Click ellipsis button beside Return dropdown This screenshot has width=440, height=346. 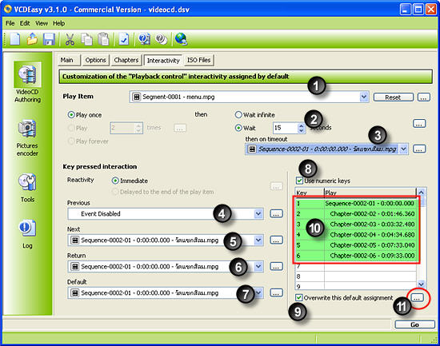click(277, 266)
